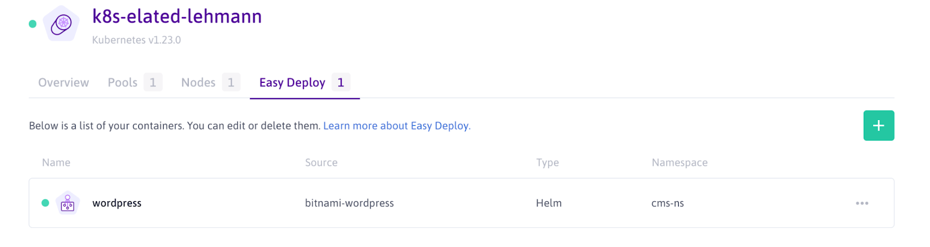Click the Easy Deploy count badge
Screen dimensions: 930x247
pyautogui.click(x=341, y=82)
